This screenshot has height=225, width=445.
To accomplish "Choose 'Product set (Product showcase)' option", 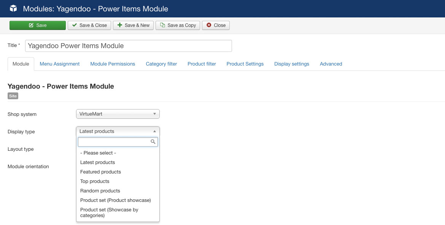I will point(118,200).
